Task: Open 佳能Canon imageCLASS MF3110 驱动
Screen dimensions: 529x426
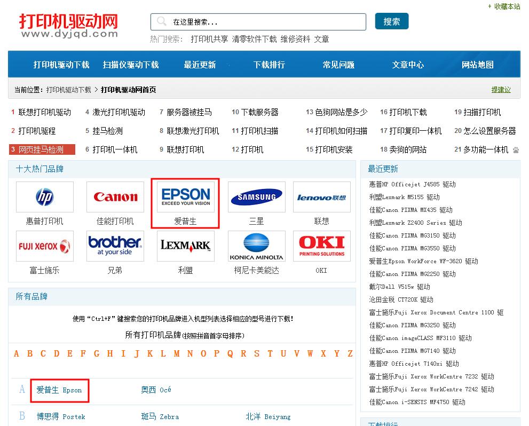Action: point(420,338)
